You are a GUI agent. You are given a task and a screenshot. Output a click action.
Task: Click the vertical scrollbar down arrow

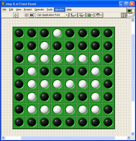click(x=133, y=134)
